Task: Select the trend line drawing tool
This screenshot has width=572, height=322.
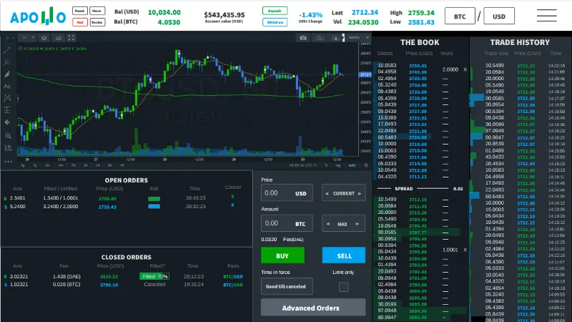Action: click(7, 50)
